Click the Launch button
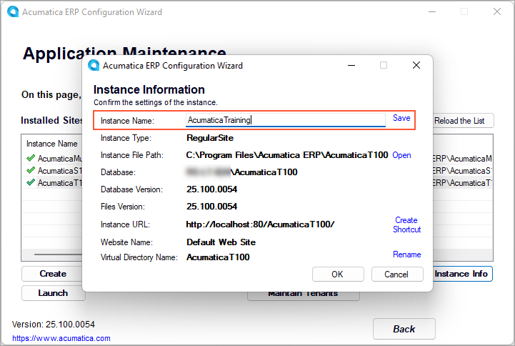Viewport: 515px width, 346px height. 52,292
